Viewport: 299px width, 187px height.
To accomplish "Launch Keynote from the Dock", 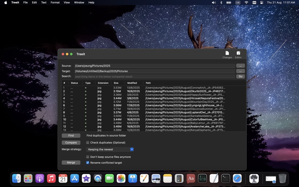I will point(133,178).
